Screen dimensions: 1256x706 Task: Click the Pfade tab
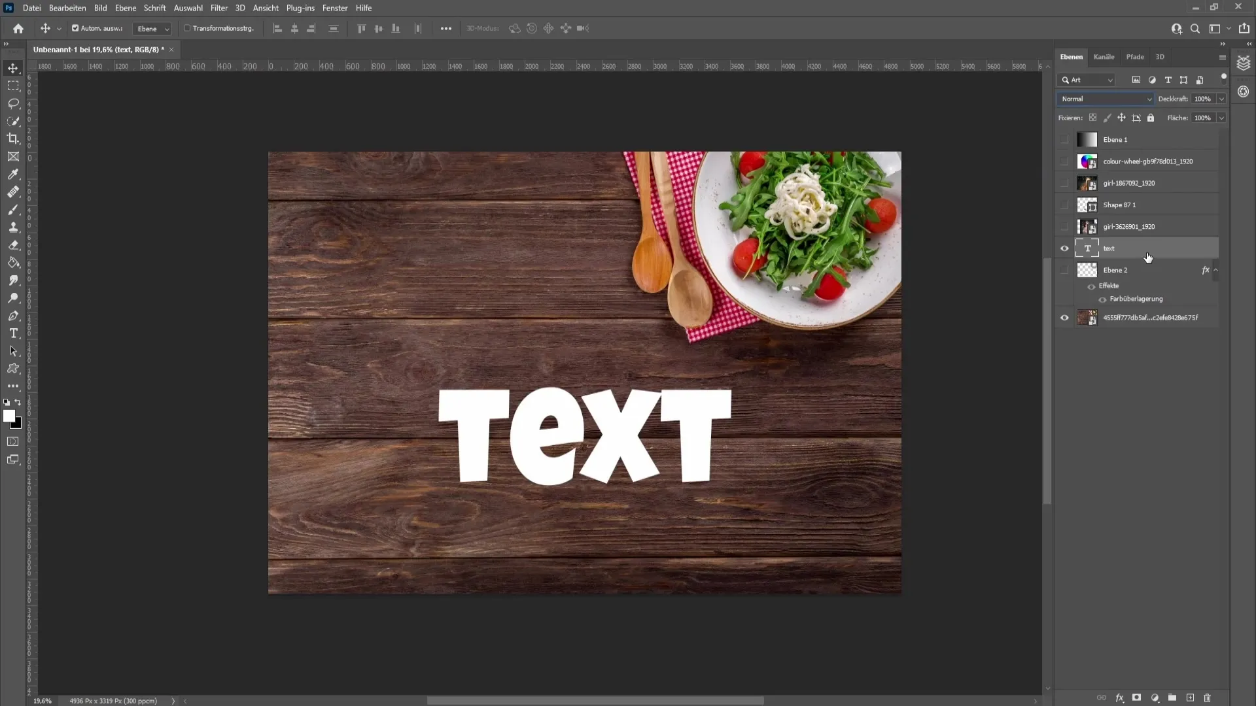(1135, 56)
